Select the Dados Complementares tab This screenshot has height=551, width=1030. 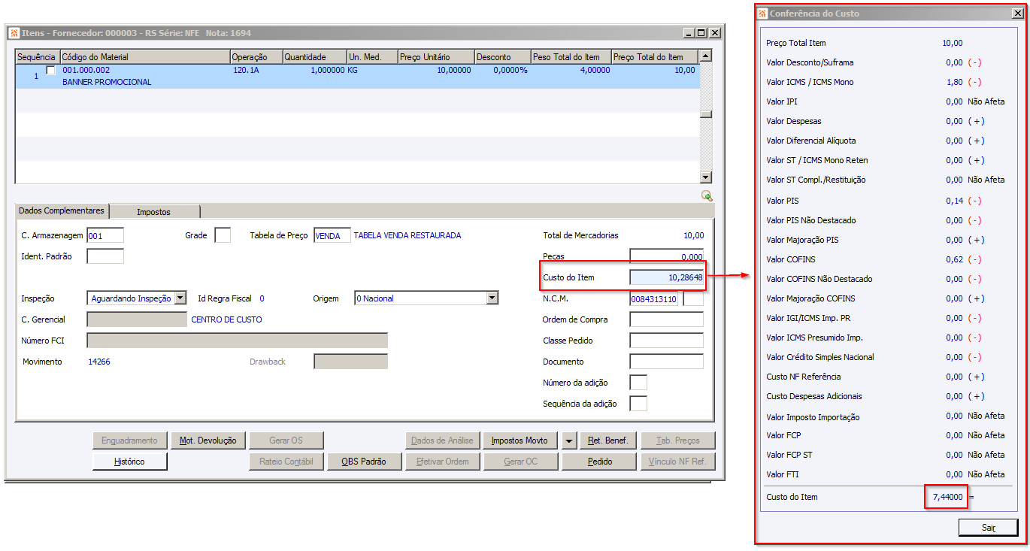[62, 210]
